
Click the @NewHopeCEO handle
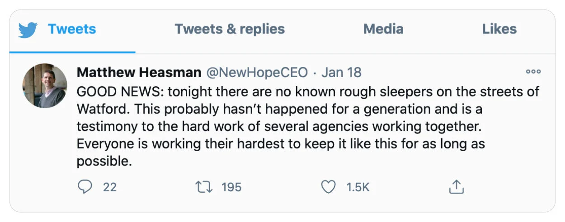[257, 72]
